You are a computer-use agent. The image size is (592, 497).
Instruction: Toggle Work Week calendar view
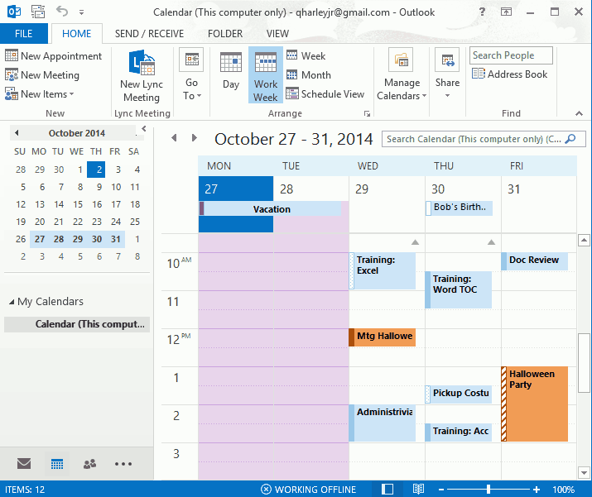point(266,75)
